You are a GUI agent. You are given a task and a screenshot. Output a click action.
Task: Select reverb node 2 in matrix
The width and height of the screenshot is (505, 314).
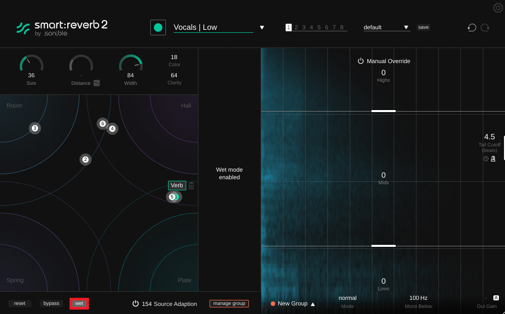86,160
